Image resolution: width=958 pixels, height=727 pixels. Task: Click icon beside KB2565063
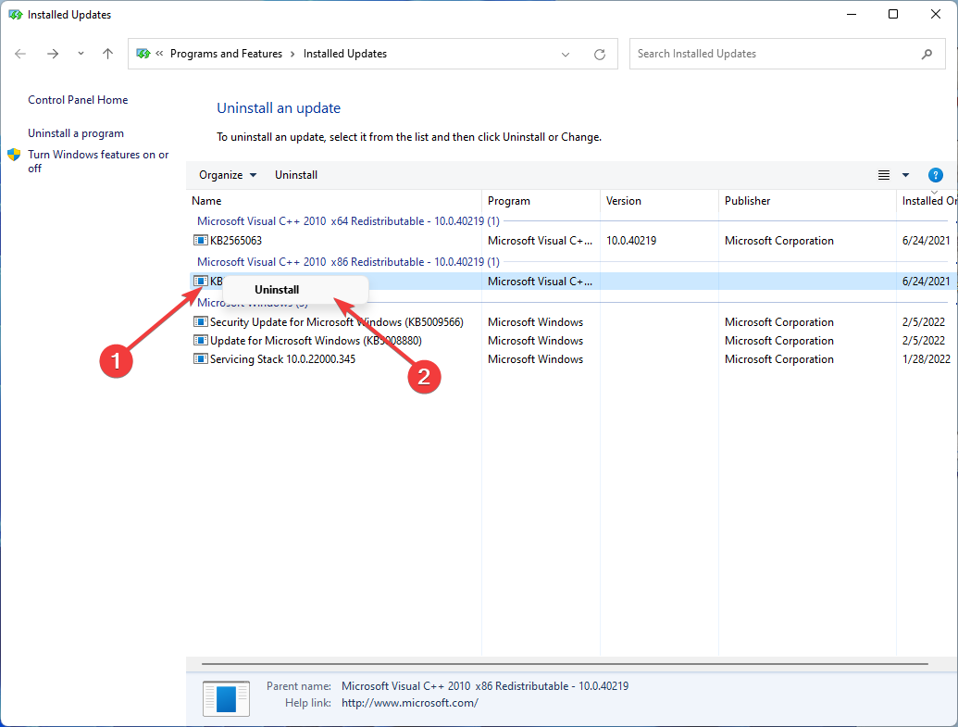201,240
